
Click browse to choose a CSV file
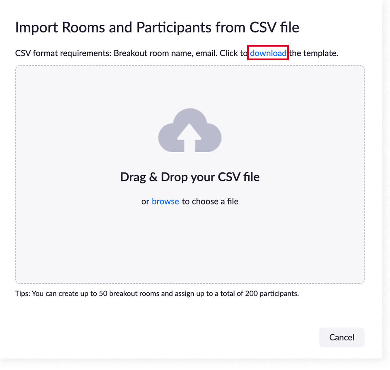pyautogui.click(x=165, y=201)
